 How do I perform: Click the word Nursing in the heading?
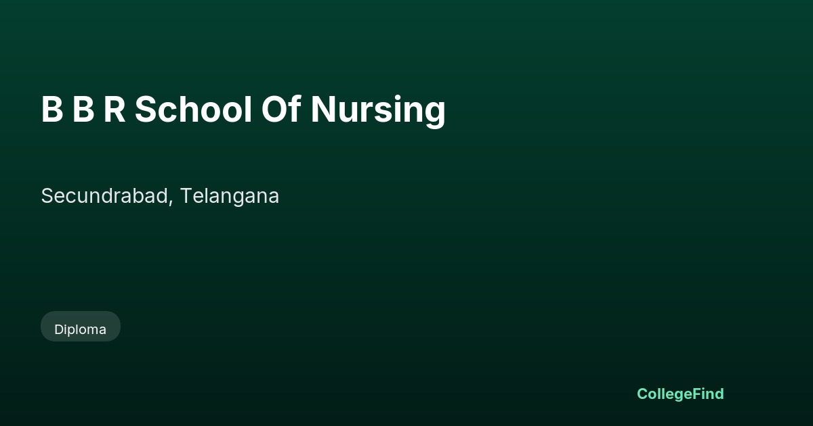coord(378,110)
